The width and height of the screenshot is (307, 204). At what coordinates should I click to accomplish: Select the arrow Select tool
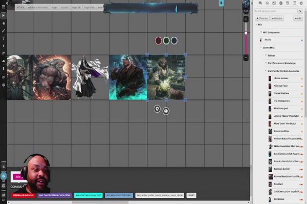click(x=4, y=16)
